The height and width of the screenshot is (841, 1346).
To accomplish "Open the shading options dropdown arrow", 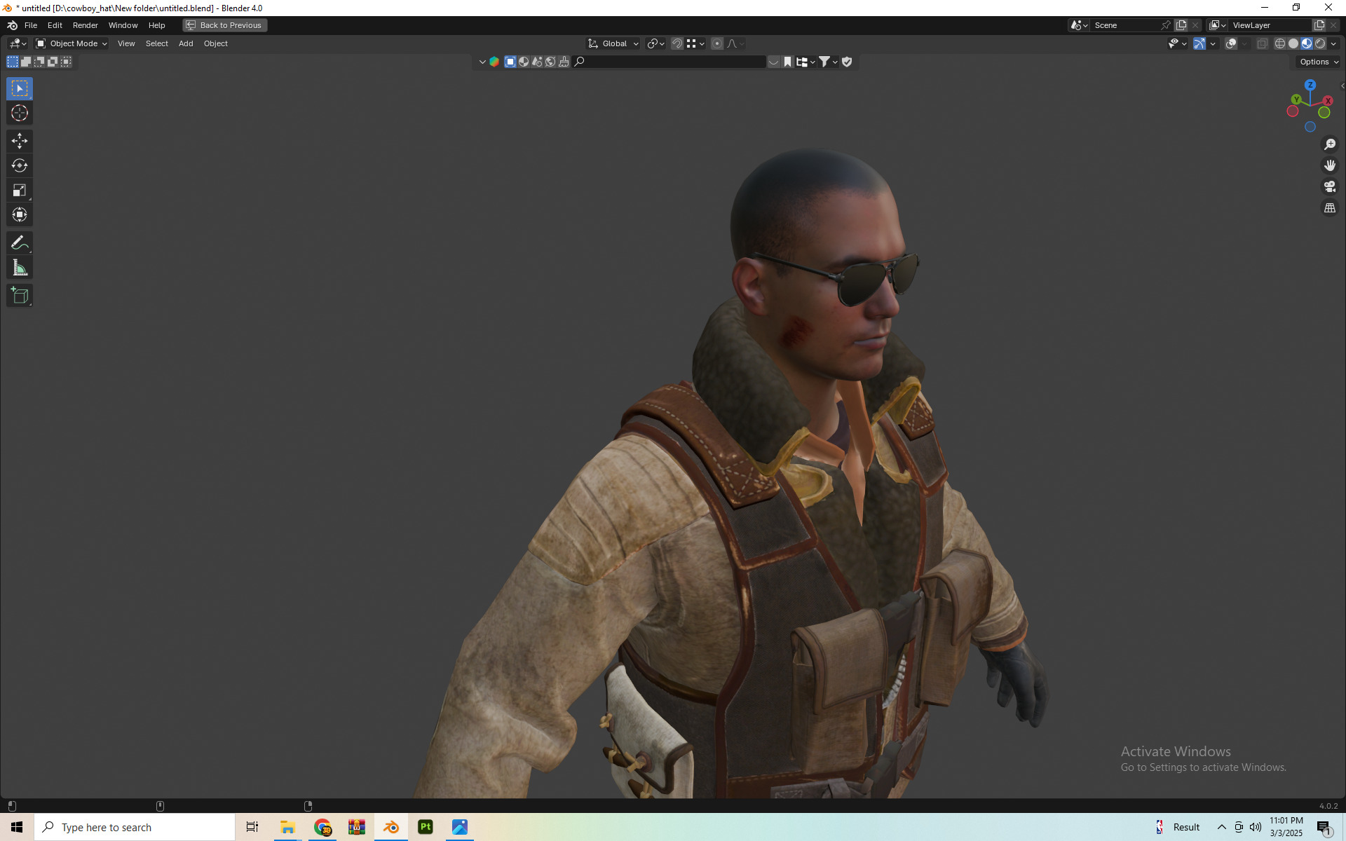I will point(1333,43).
